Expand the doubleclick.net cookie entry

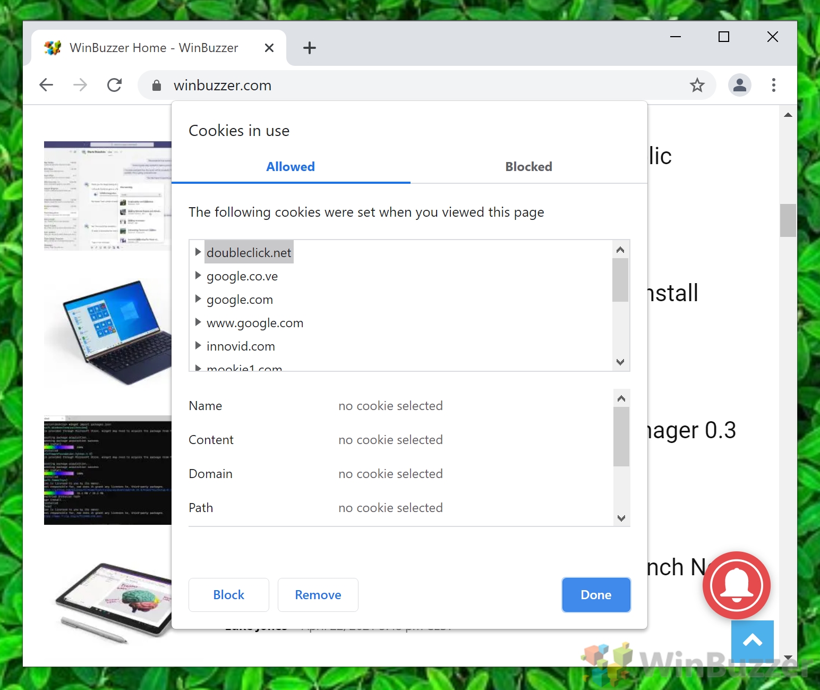point(198,252)
